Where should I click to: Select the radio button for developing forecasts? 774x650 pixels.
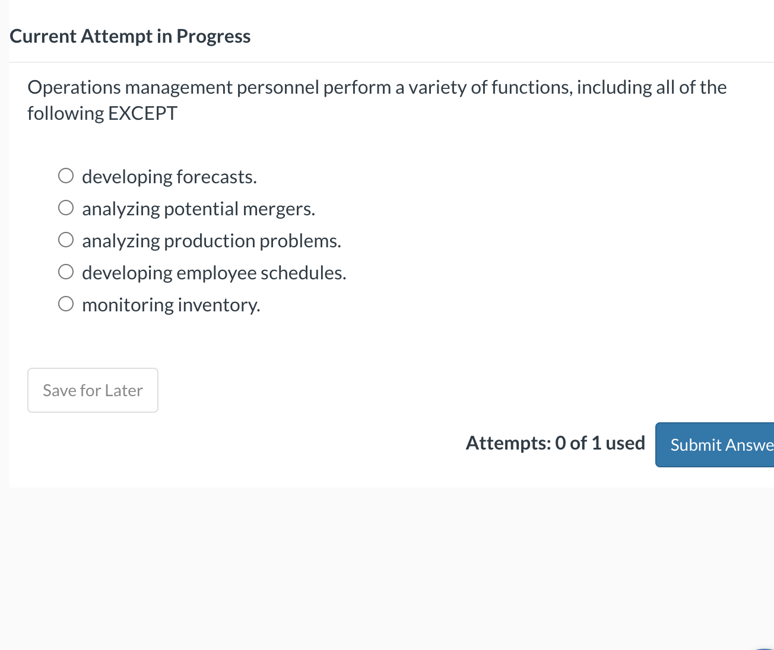(65, 175)
